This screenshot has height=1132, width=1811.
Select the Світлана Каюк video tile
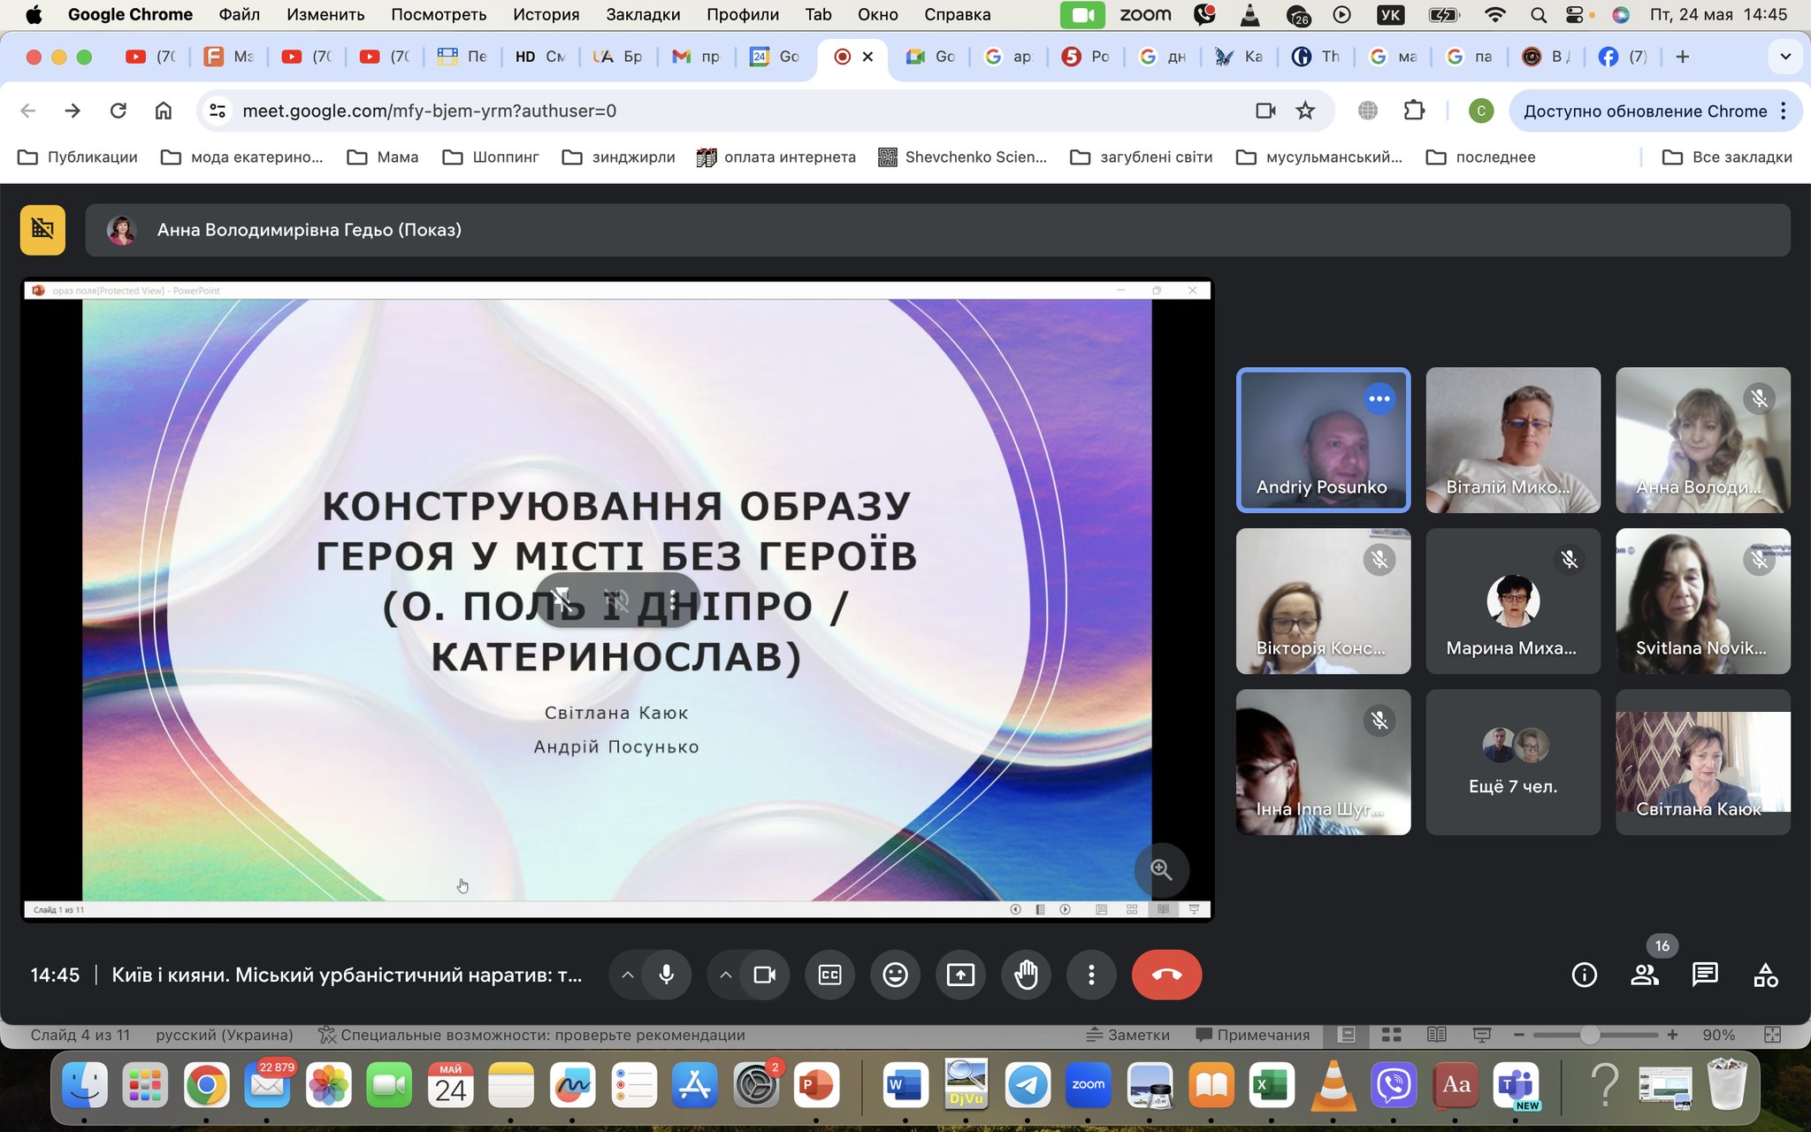(1702, 762)
